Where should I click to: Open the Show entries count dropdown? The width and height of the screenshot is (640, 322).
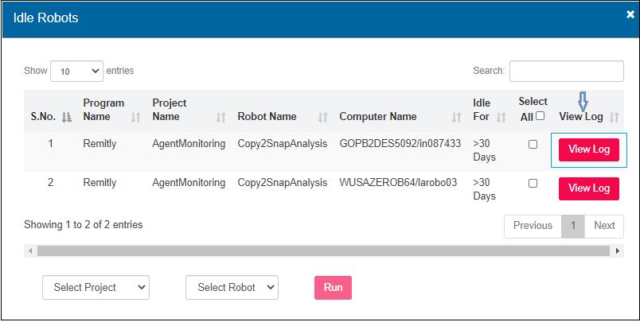coord(76,71)
